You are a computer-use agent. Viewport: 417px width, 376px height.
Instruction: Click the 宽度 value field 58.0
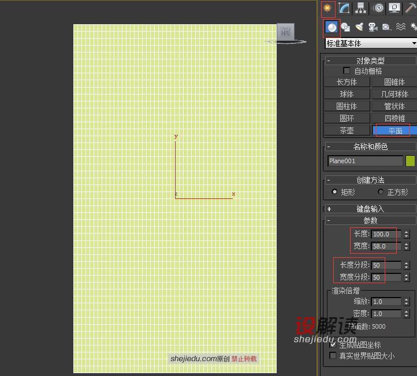click(x=386, y=246)
